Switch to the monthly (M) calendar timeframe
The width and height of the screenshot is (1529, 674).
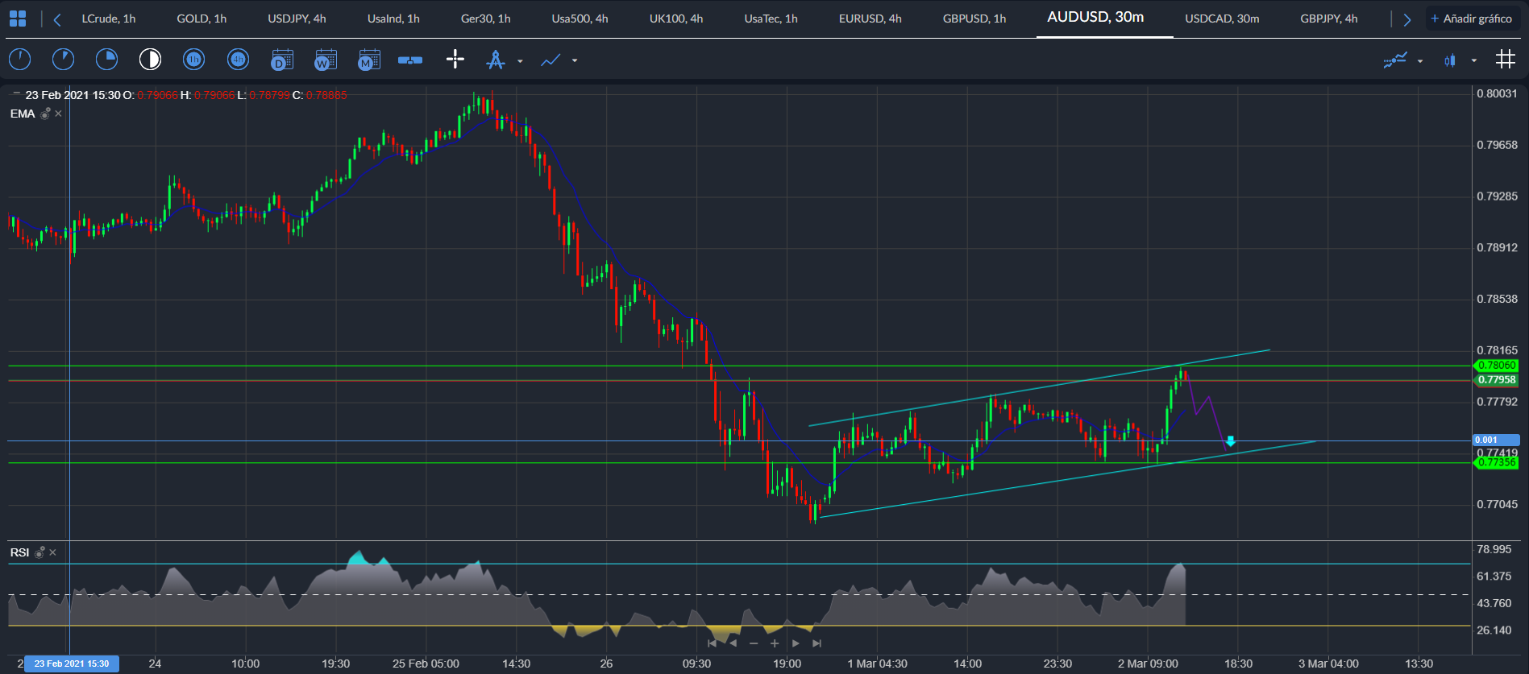pyautogui.click(x=369, y=60)
